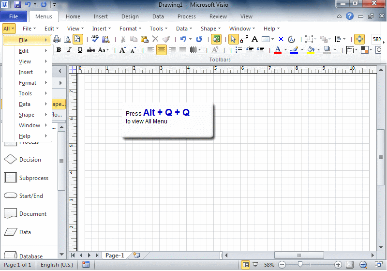Switch to the Design ribbon tab
387x271 pixels.
[x=130, y=16]
